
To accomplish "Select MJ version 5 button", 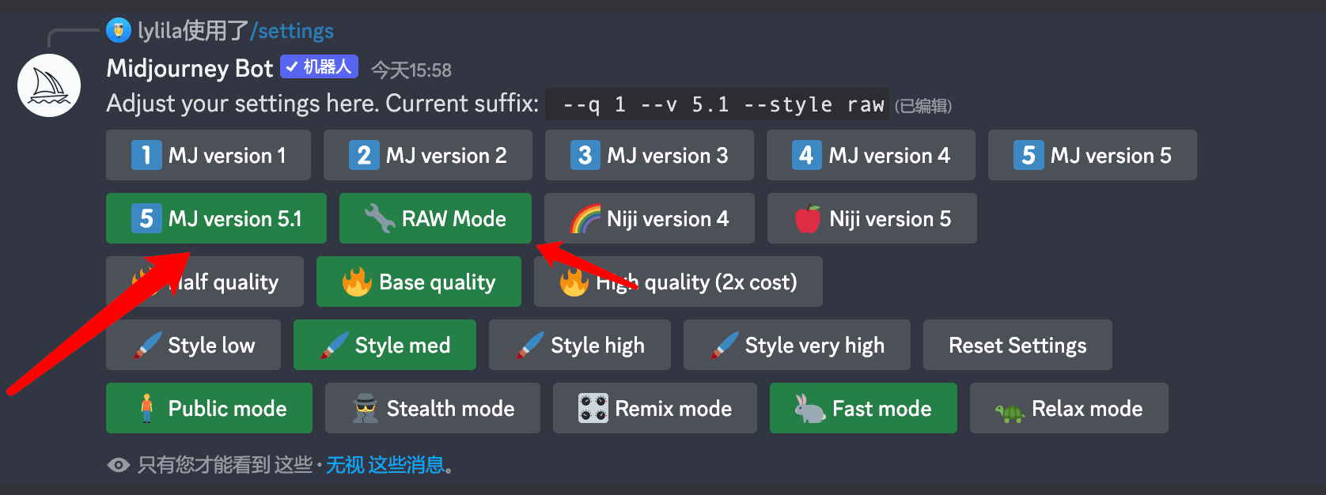I will 1092,155.
